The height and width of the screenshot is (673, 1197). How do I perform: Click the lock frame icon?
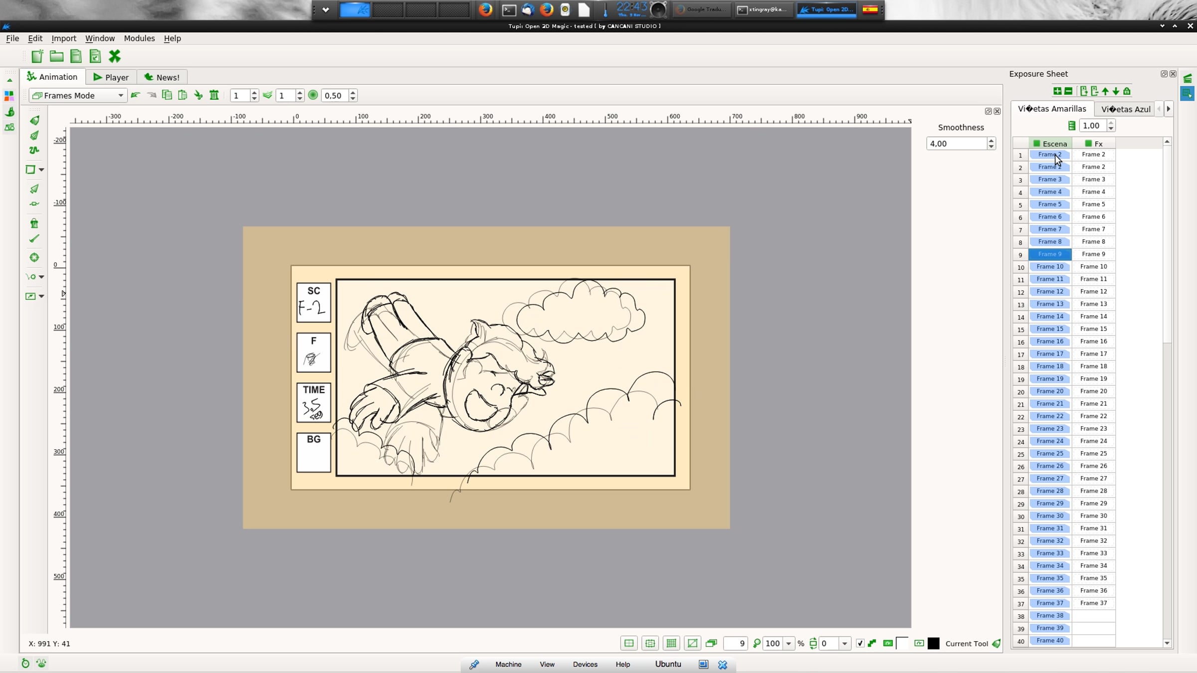tap(1127, 91)
